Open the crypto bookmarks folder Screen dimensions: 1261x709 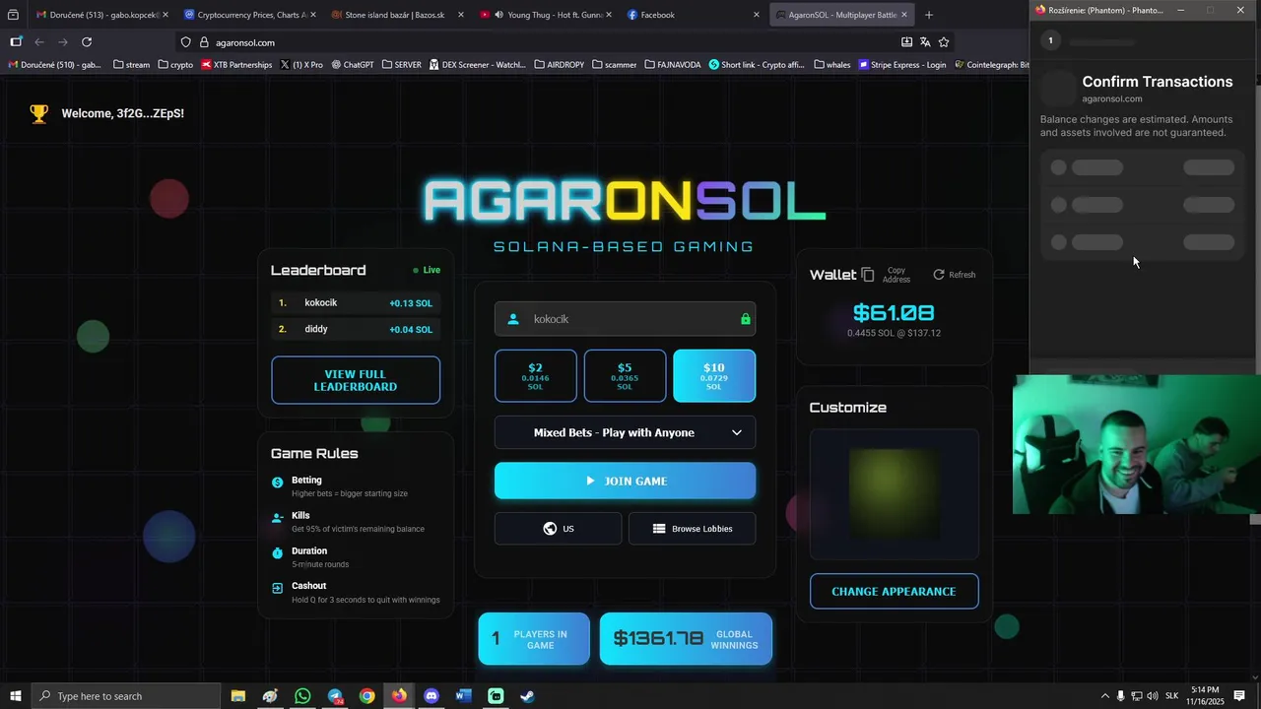[175, 65]
